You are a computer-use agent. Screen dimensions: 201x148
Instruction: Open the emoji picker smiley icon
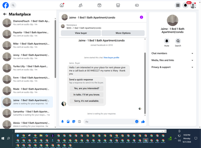(137, 121)
